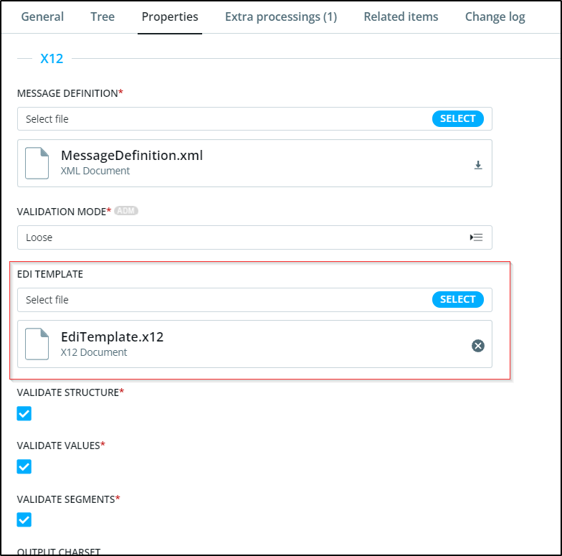Viewport: 562px width, 556px height.
Task: Open the Related items tab
Action: click(401, 17)
